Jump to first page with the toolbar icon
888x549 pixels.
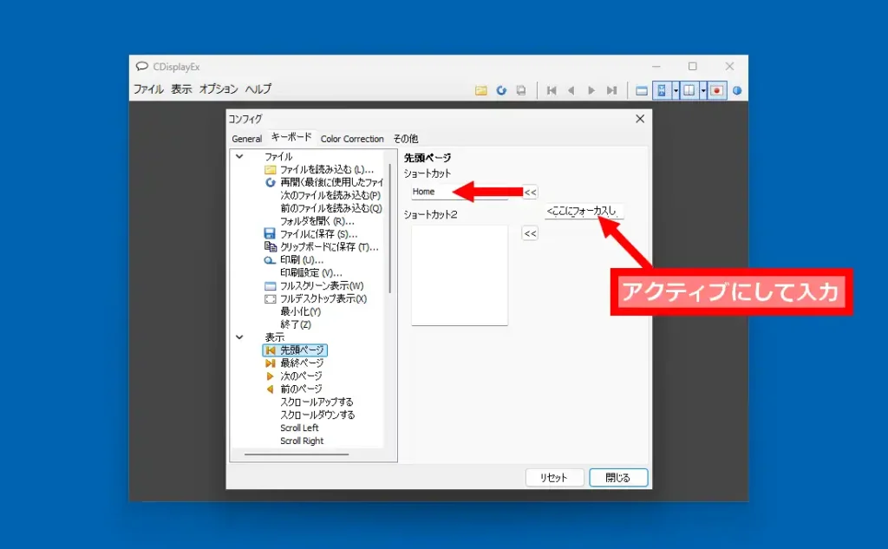pyautogui.click(x=551, y=89)
